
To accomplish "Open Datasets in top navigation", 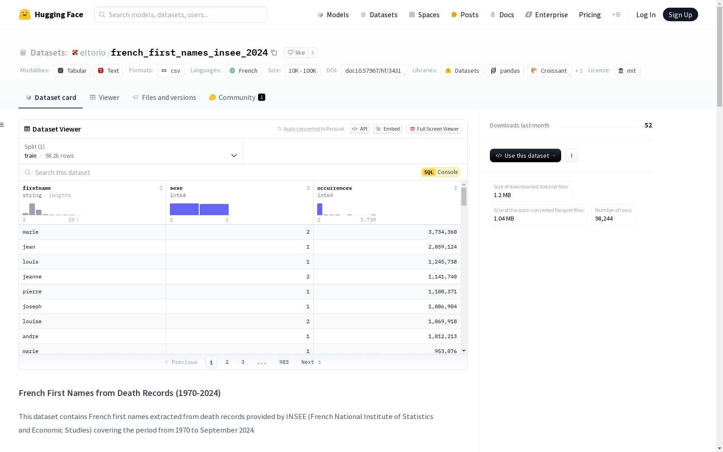I will point(379,14).
